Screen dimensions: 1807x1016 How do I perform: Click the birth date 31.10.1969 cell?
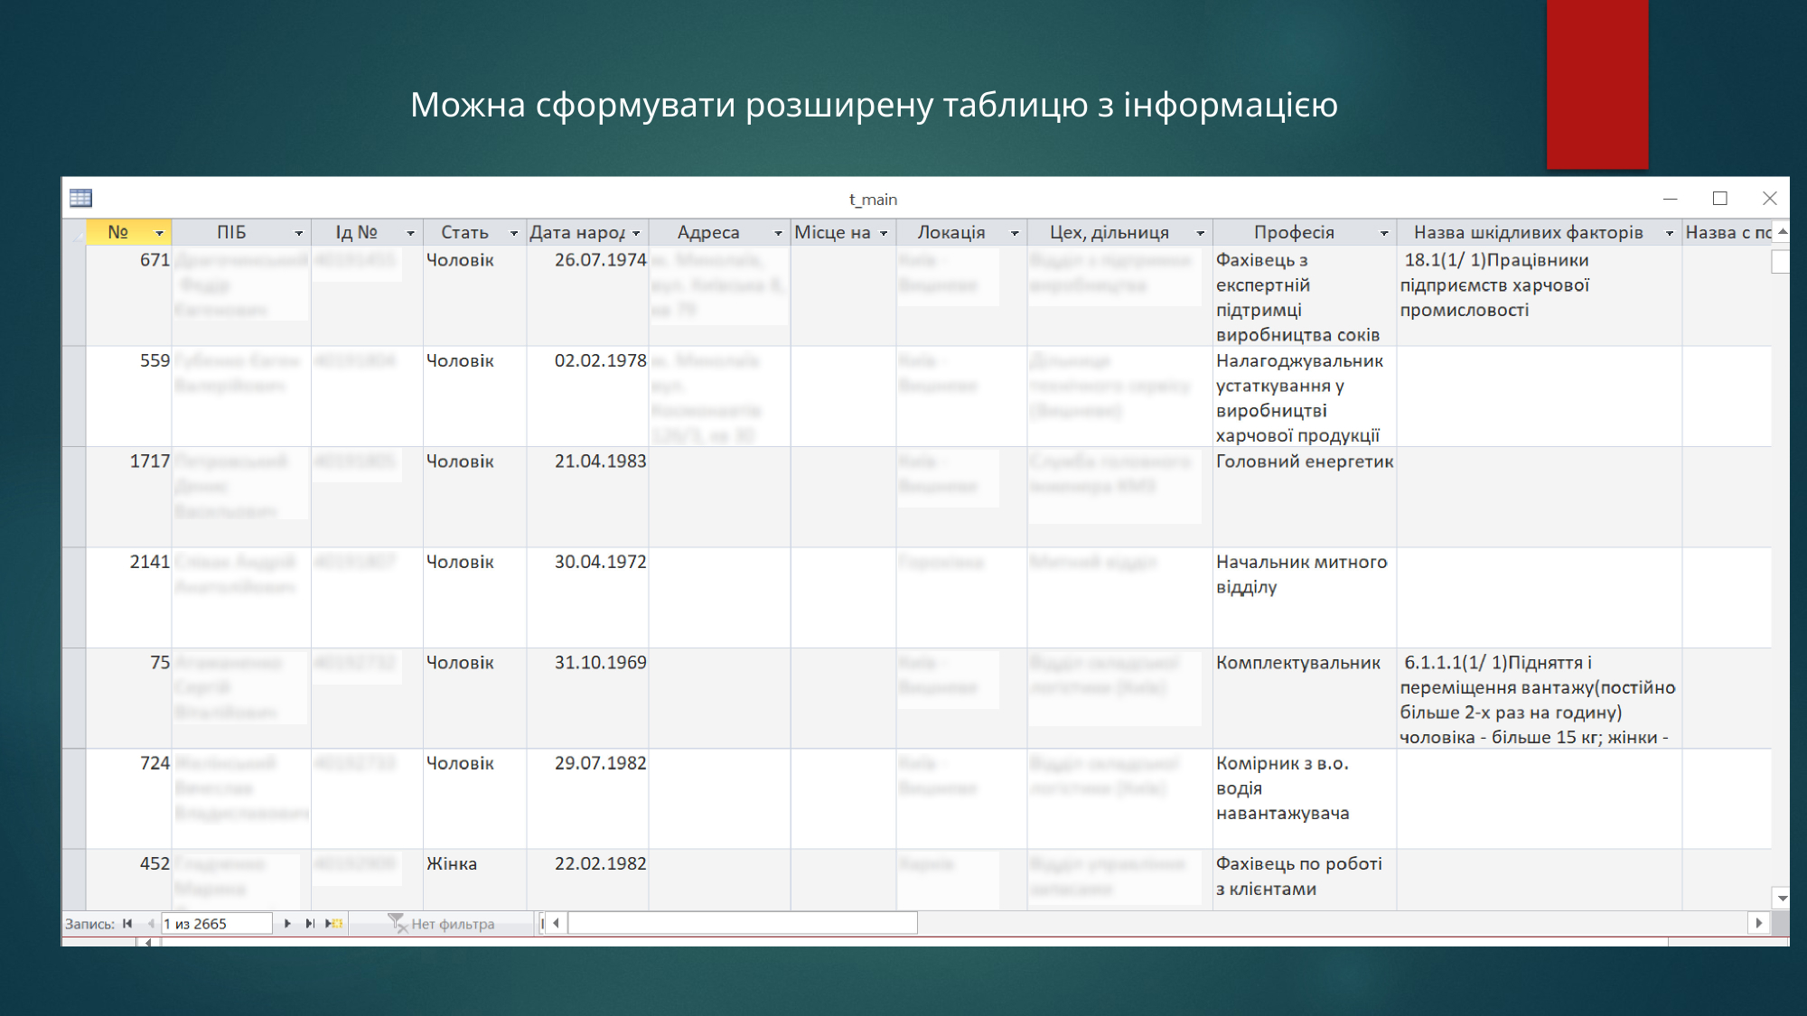click(x=588, y=697)
